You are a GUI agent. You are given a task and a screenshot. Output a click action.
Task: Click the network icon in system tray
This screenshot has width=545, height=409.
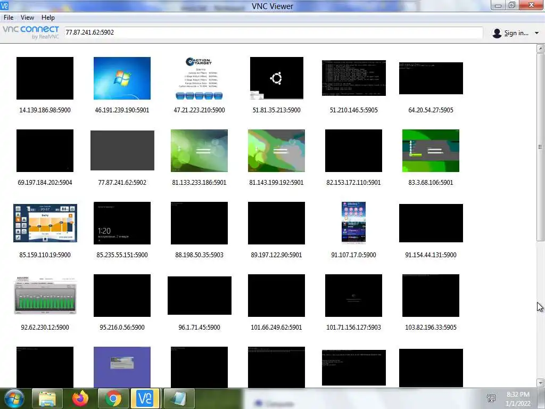pyautogui.click(x=491, y=398)
